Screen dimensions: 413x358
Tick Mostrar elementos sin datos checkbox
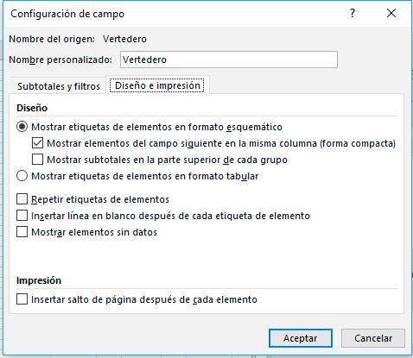pyautogui.click(x=22, y=232)
